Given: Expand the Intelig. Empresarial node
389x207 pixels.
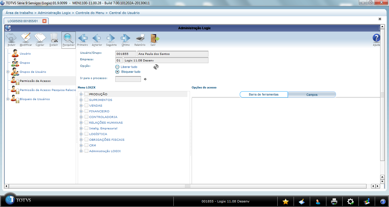Looking at the screenshot, I should [81, 128].
